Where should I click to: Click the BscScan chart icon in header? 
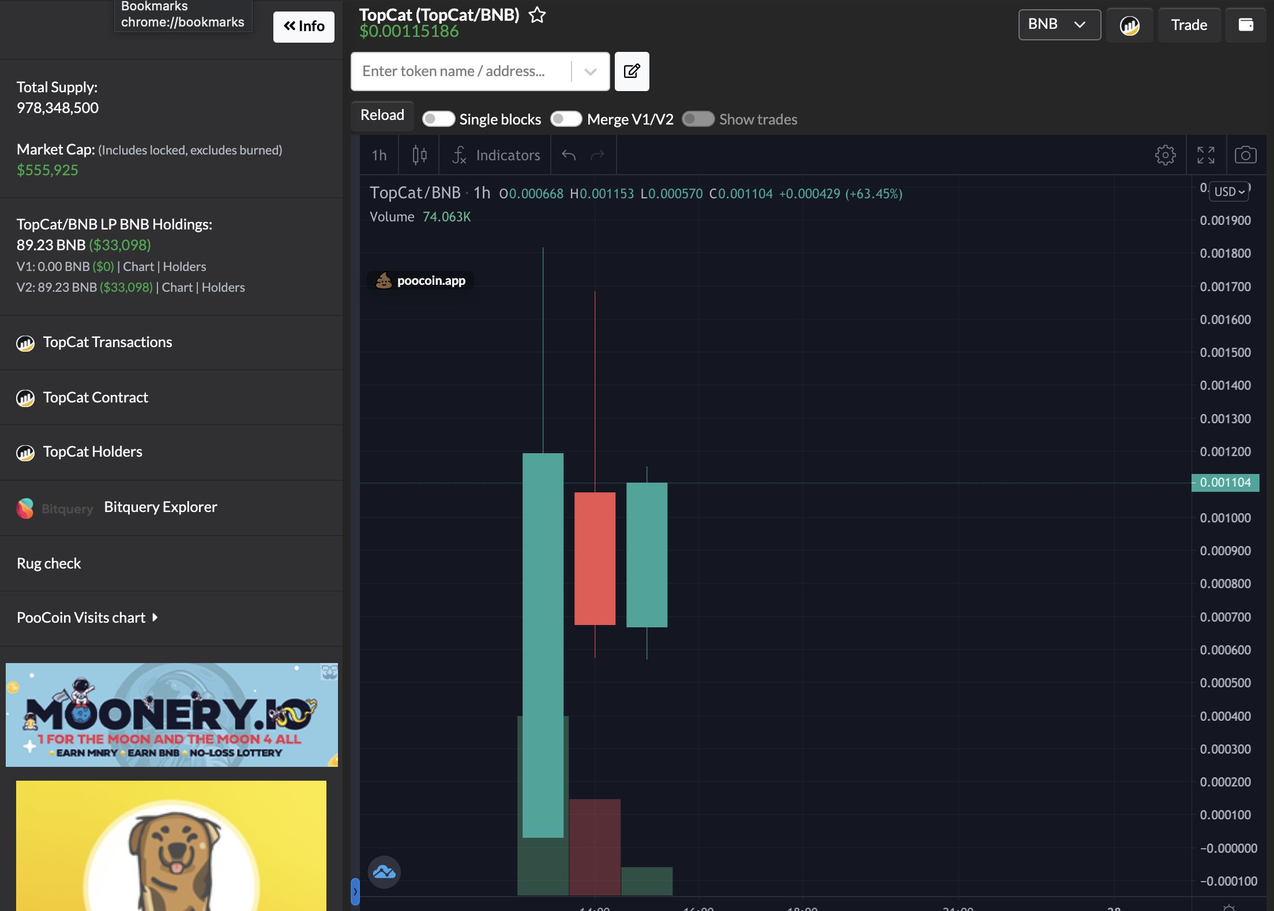1129,25
